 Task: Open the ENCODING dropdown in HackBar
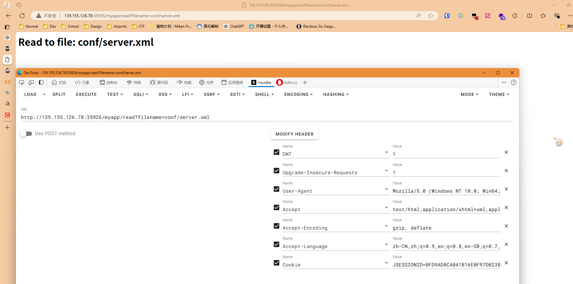coord(298,94)
